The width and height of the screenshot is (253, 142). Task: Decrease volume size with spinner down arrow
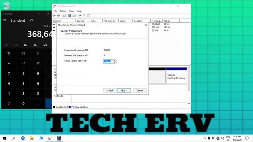pos(115,62)
